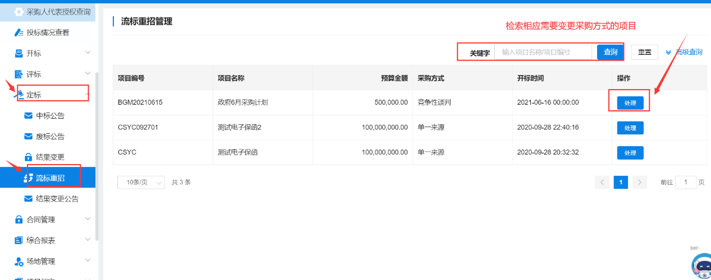Viewport: 711px width, 280px height.
Task: Click the 重置 reset button
Action: [x=644, y=52]
